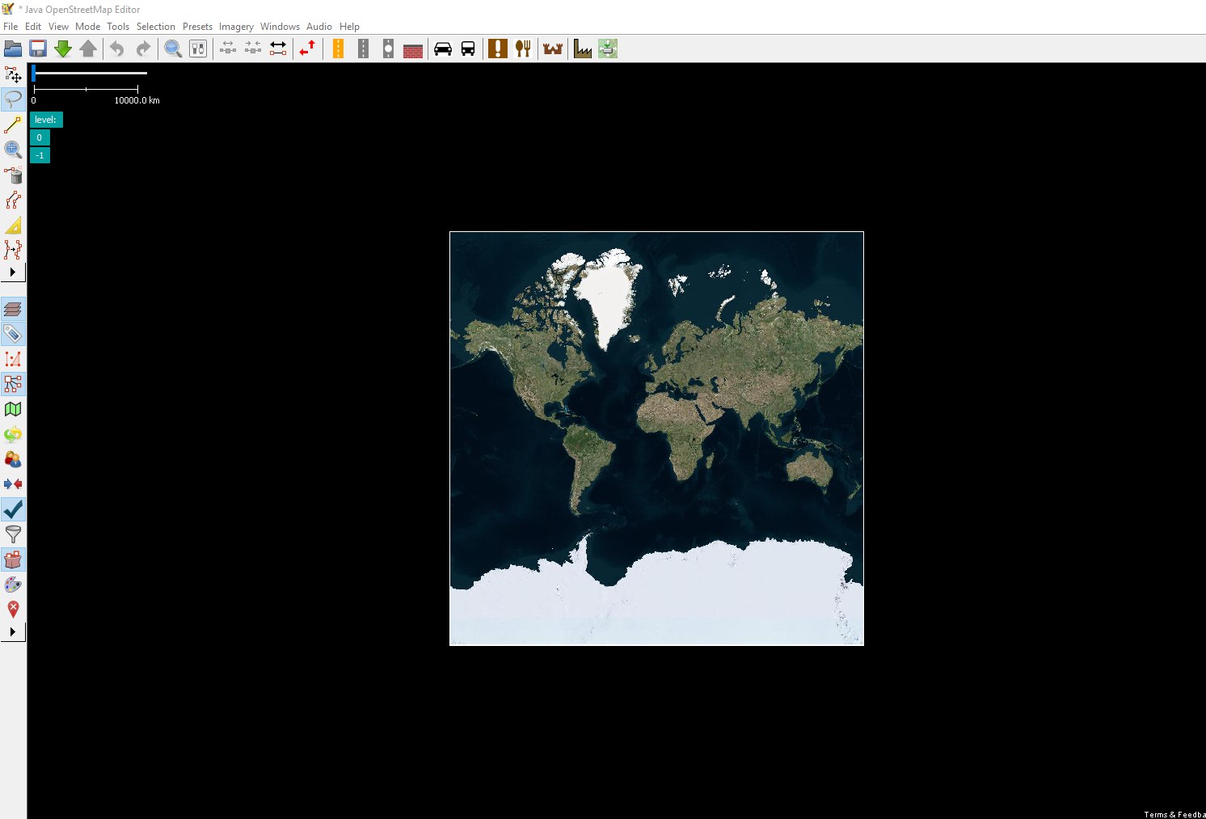Select level 0 button

[x=40, y=137]
